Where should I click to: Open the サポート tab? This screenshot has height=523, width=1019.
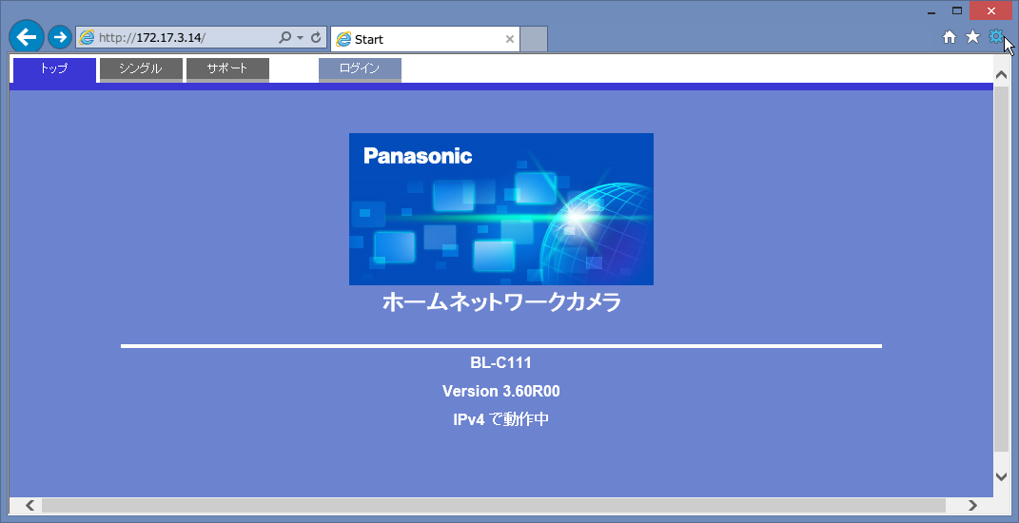pos(227,70)
